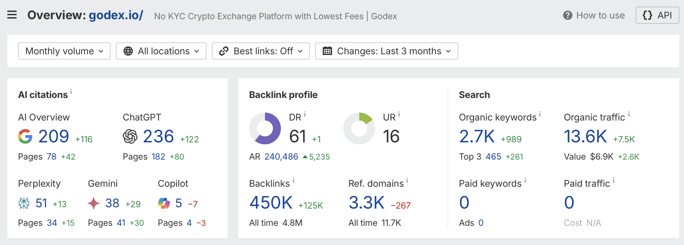Click the Top 3 keywords value 465
This screenshot has height=245, width=684.
click(x=493, y=157)
